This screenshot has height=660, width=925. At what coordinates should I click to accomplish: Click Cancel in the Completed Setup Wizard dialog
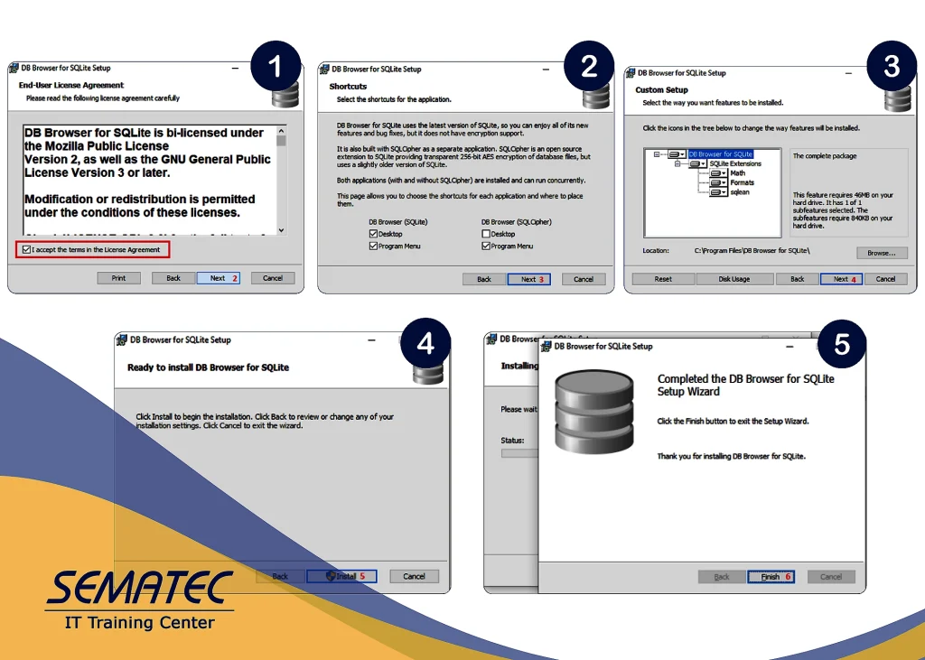click(831, 577)
